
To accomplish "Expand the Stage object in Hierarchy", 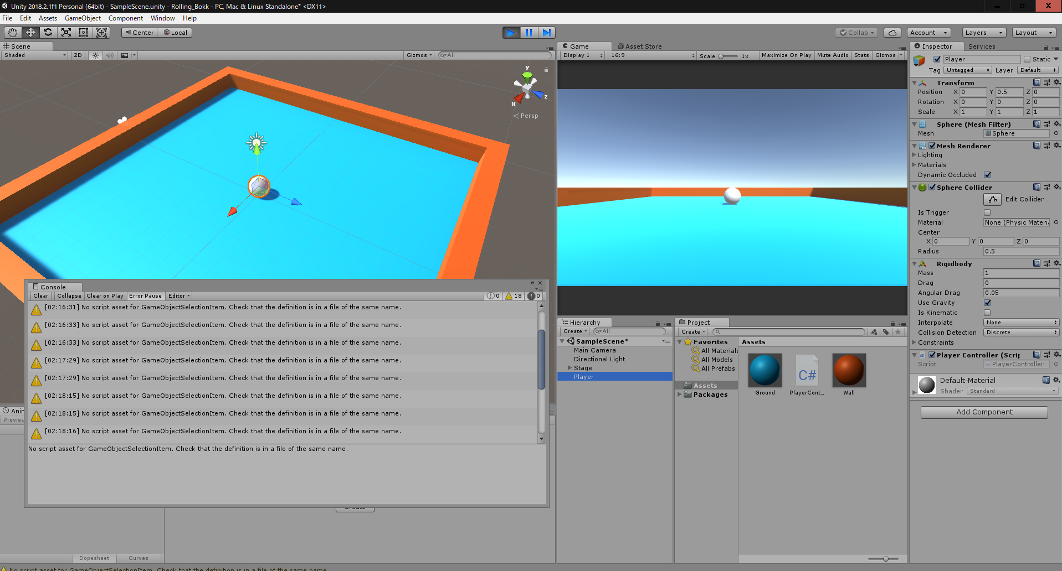I will (570, 368).
